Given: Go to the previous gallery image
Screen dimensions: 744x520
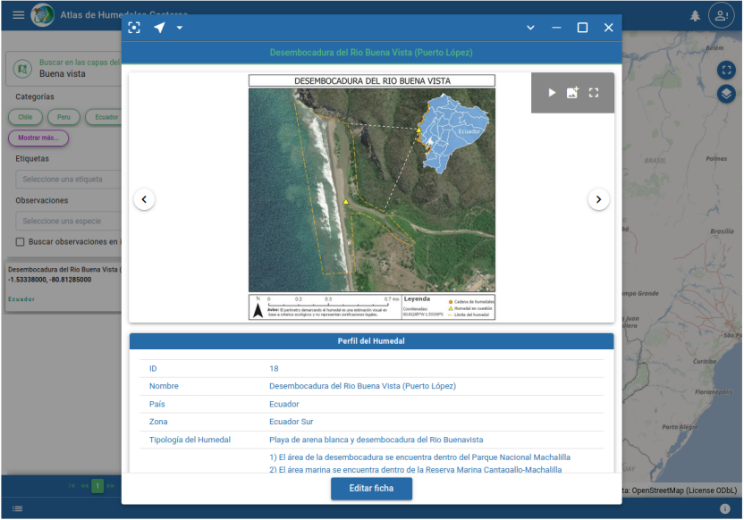Looking at the screenshot, I should [145, 199].
